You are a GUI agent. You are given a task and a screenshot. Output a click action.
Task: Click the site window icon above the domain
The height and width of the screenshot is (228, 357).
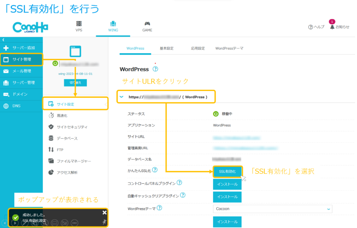point(75,52)
